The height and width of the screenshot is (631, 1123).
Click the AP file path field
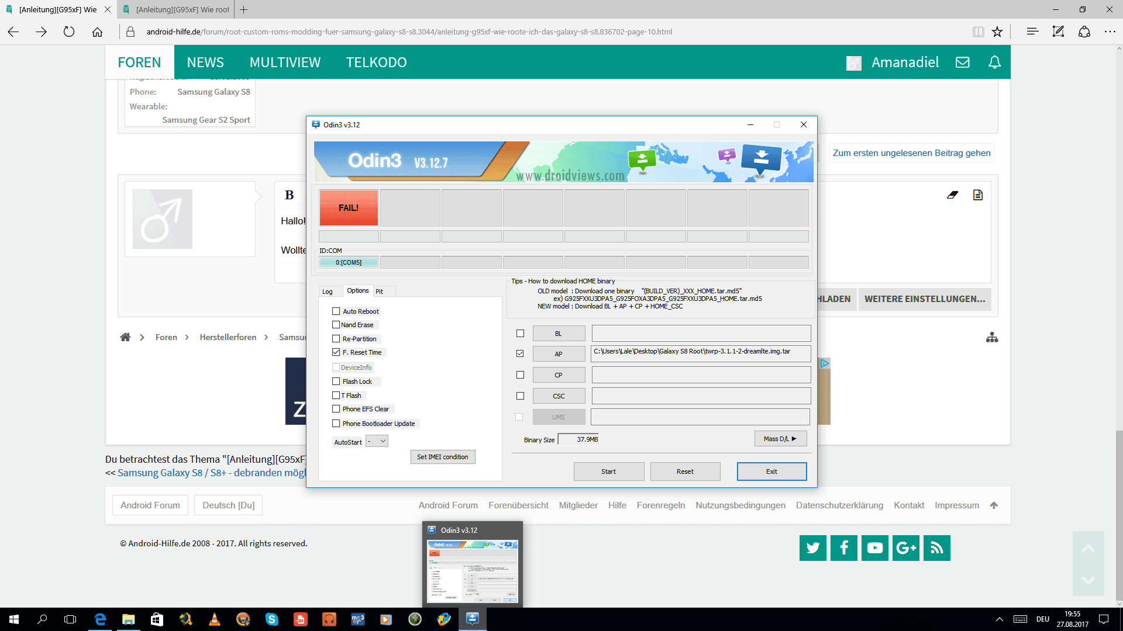(x=701, y=354)
